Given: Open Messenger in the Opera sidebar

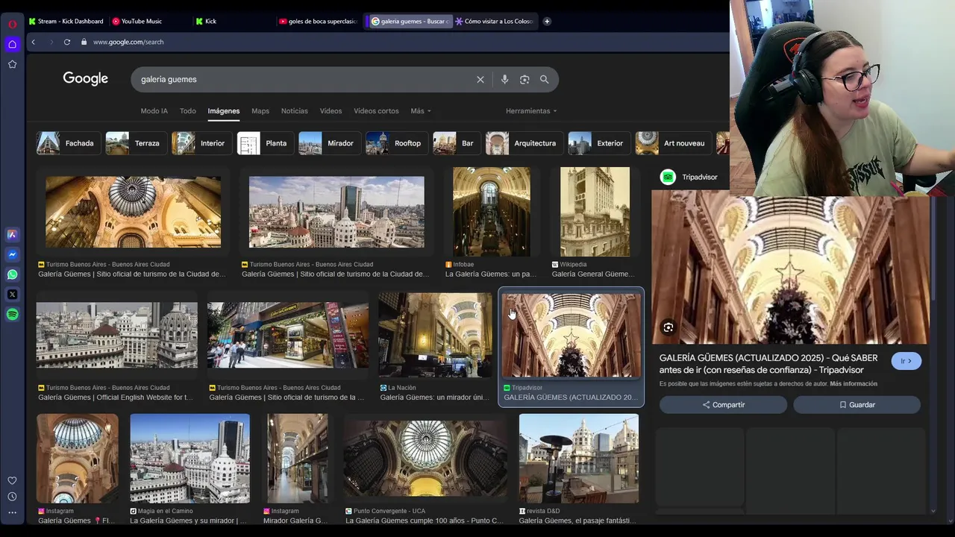Looking at the screenshot, I should (x=12, y=254).
